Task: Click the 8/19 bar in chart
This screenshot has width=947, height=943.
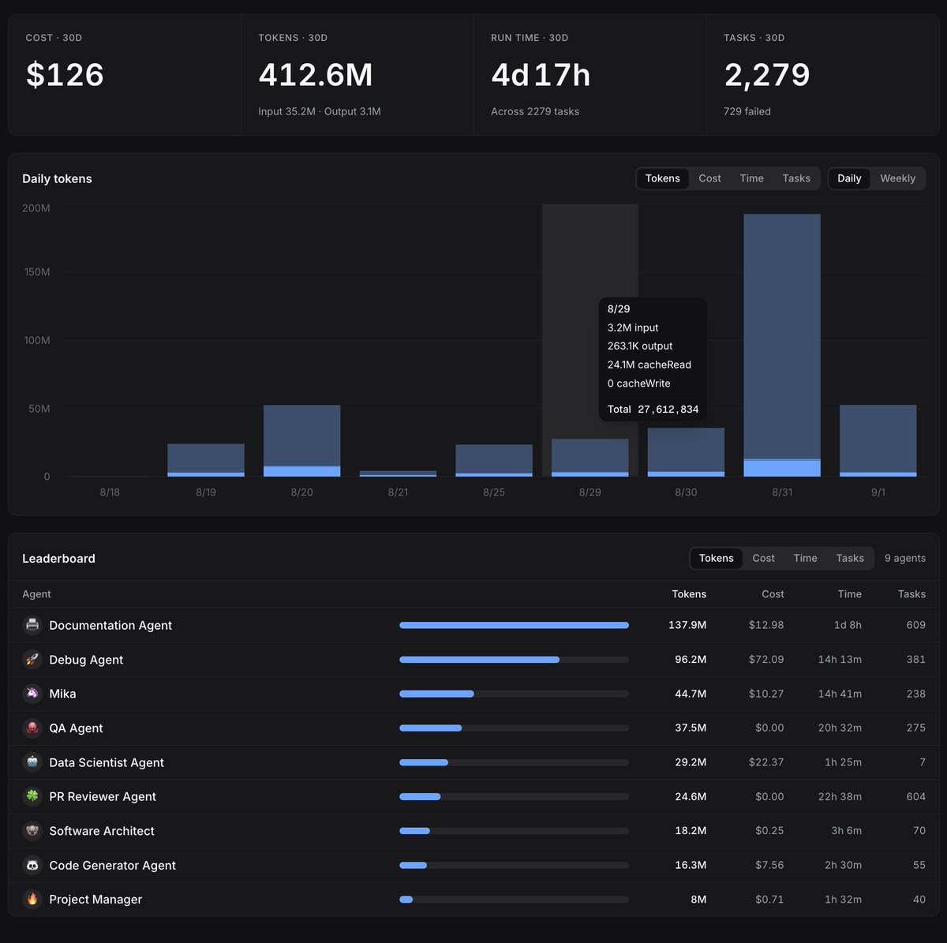Action: [206, 460]
